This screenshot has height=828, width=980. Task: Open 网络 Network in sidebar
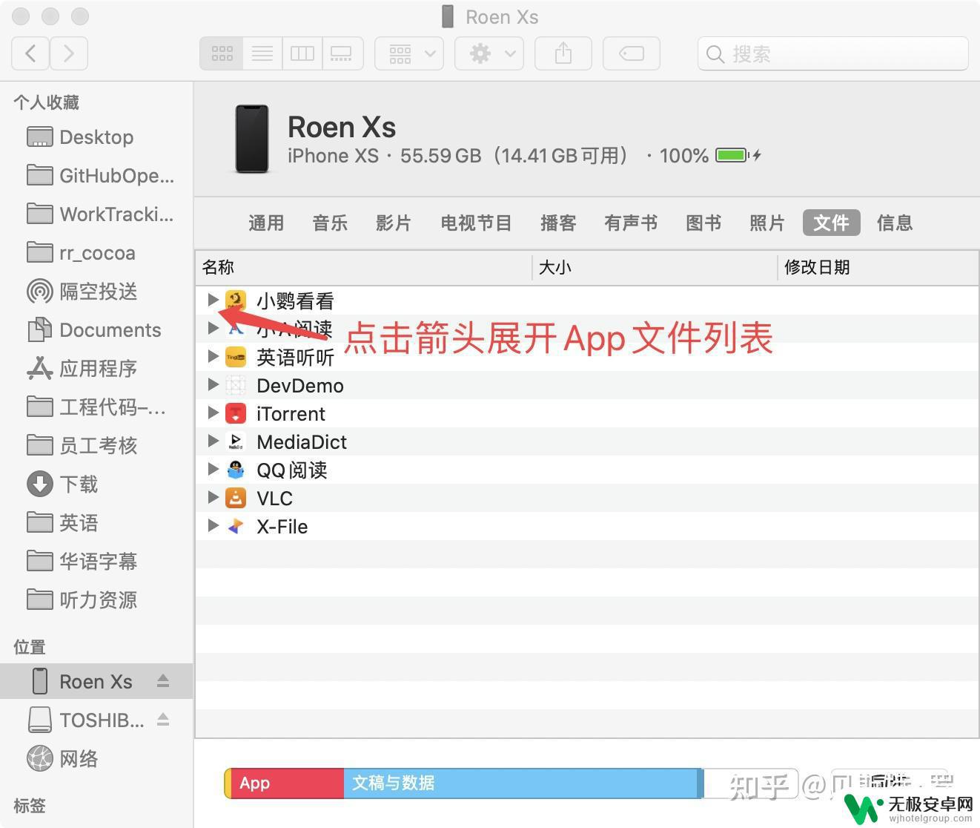(96, 759)
